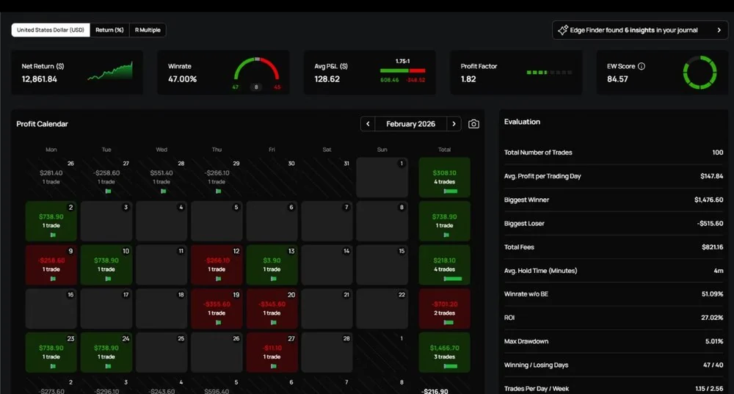Click flag icon on January 29
This screenshot has height=394, width=734.
pyautogui.click(x=219, y=191)
